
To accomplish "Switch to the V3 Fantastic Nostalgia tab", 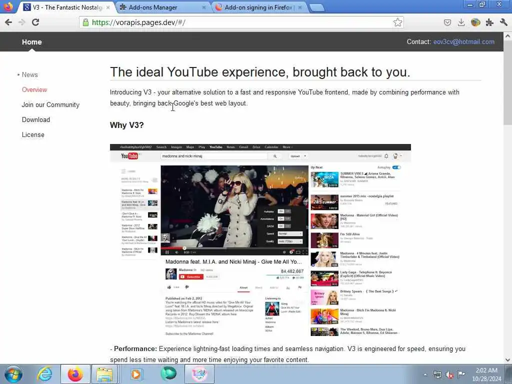I will tap(67, 7).
